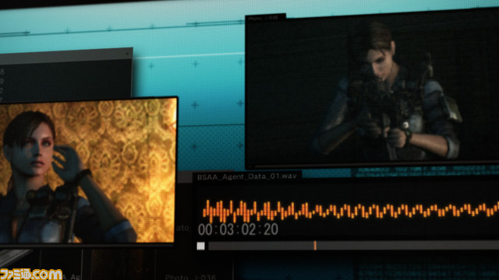The height and width of the screenshot is (280, 499).
Task: Click the small dark square left of the .wav tab
Action: pyautogui.click(x=185, y=177)
